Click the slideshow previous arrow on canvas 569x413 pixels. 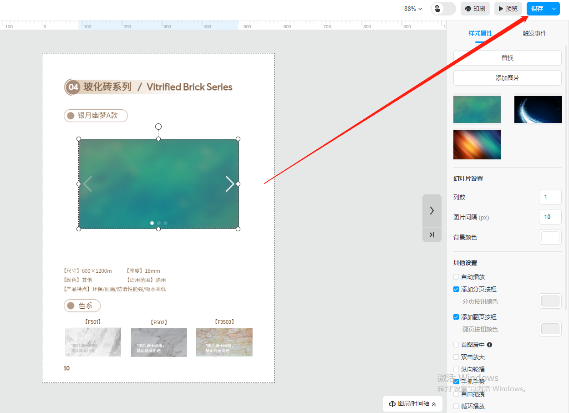point(88,184)
